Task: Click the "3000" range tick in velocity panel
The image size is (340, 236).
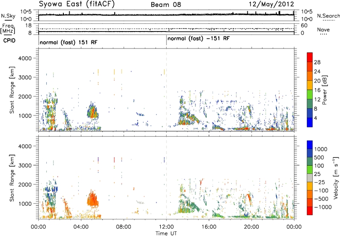Action: click(25, 165)
